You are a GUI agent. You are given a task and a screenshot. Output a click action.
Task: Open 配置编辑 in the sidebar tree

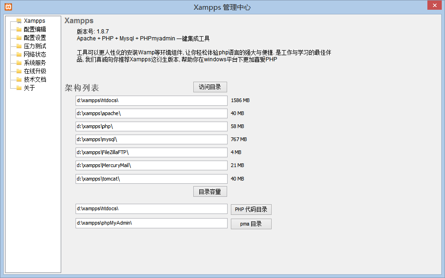(35, 29)
